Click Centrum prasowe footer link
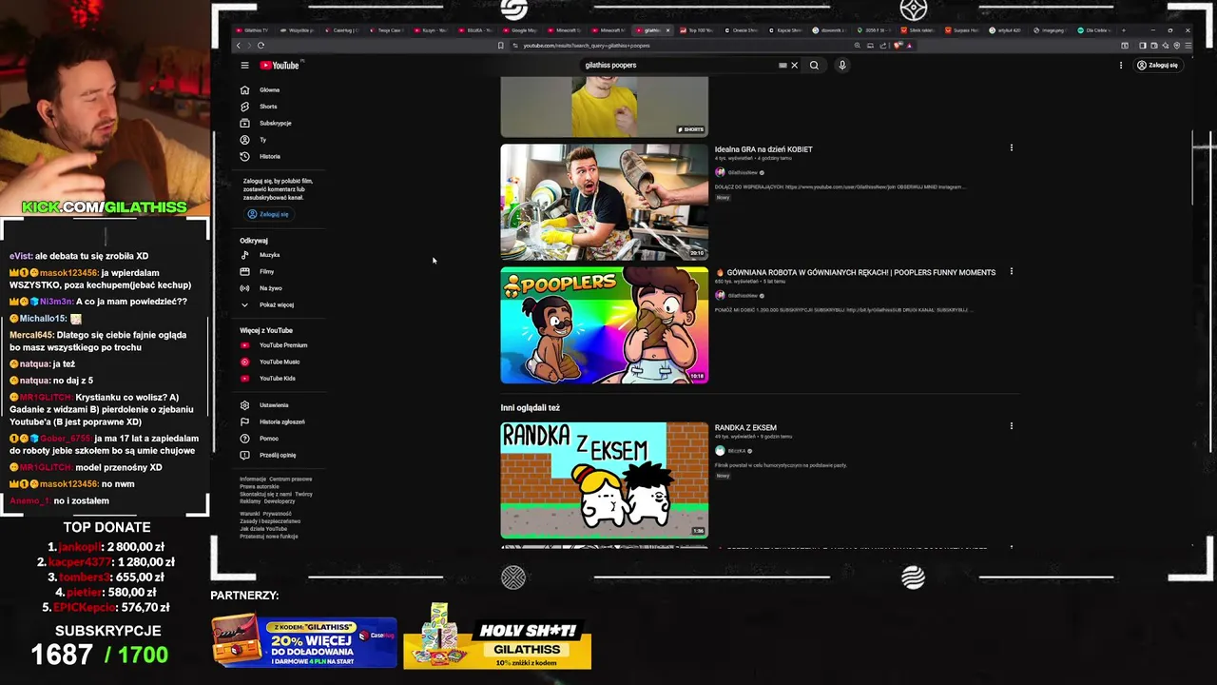 (x=291, y=479)
